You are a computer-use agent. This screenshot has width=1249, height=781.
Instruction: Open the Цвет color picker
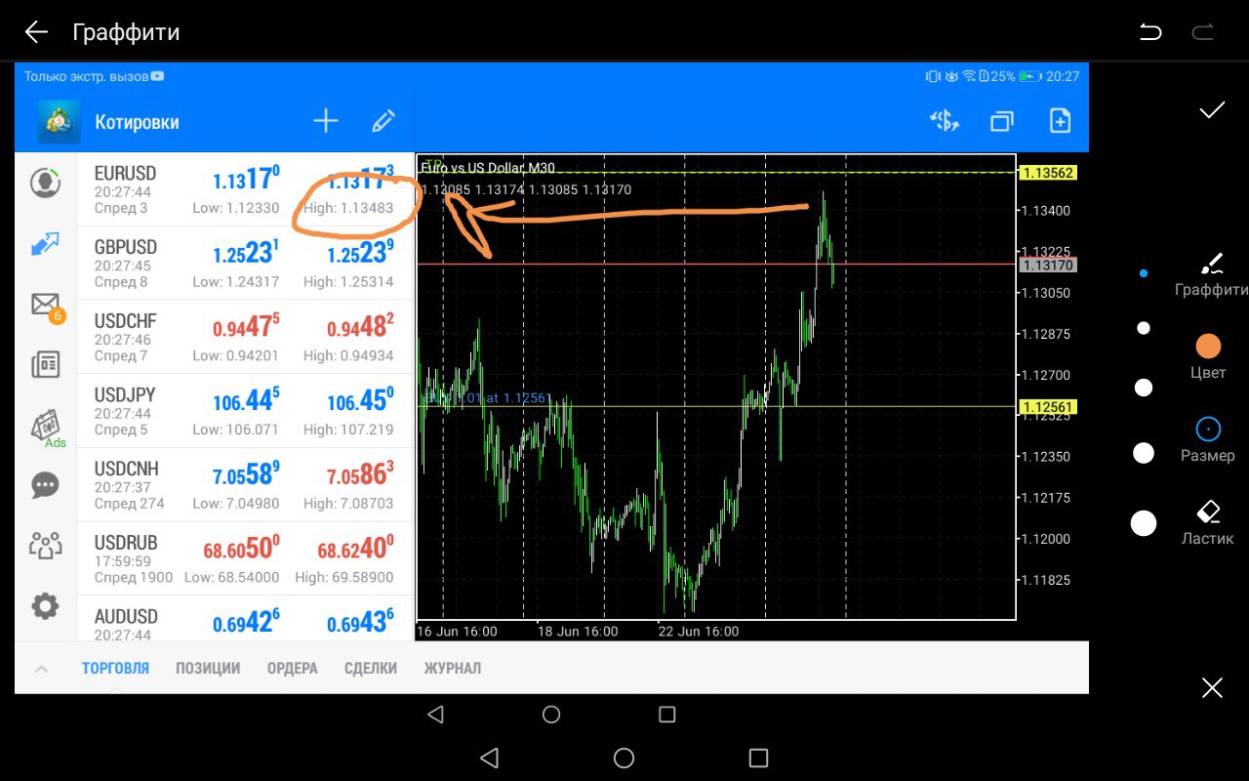1208,357
